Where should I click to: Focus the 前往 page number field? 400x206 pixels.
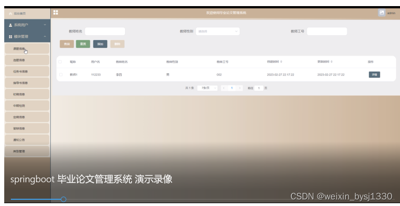click(x=259, y=88)
